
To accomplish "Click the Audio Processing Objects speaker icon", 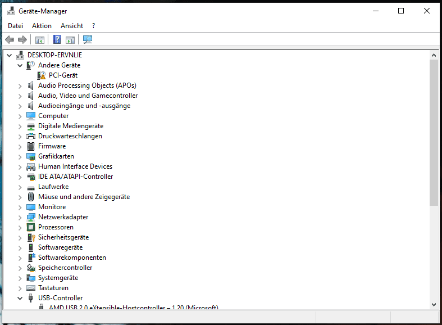I will pyautogui.click(x=30, y=85).
